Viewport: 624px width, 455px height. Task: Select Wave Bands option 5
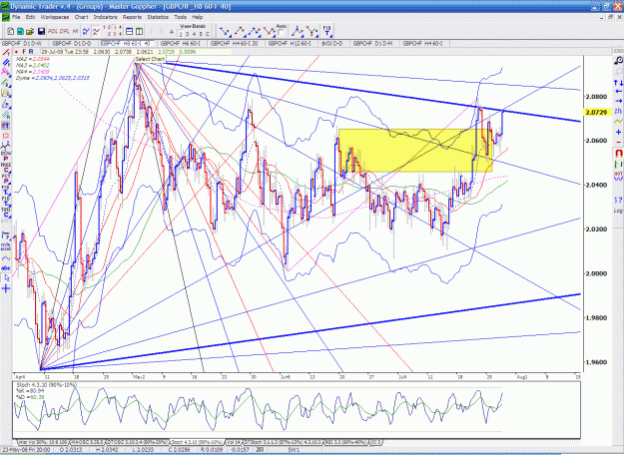200,34
